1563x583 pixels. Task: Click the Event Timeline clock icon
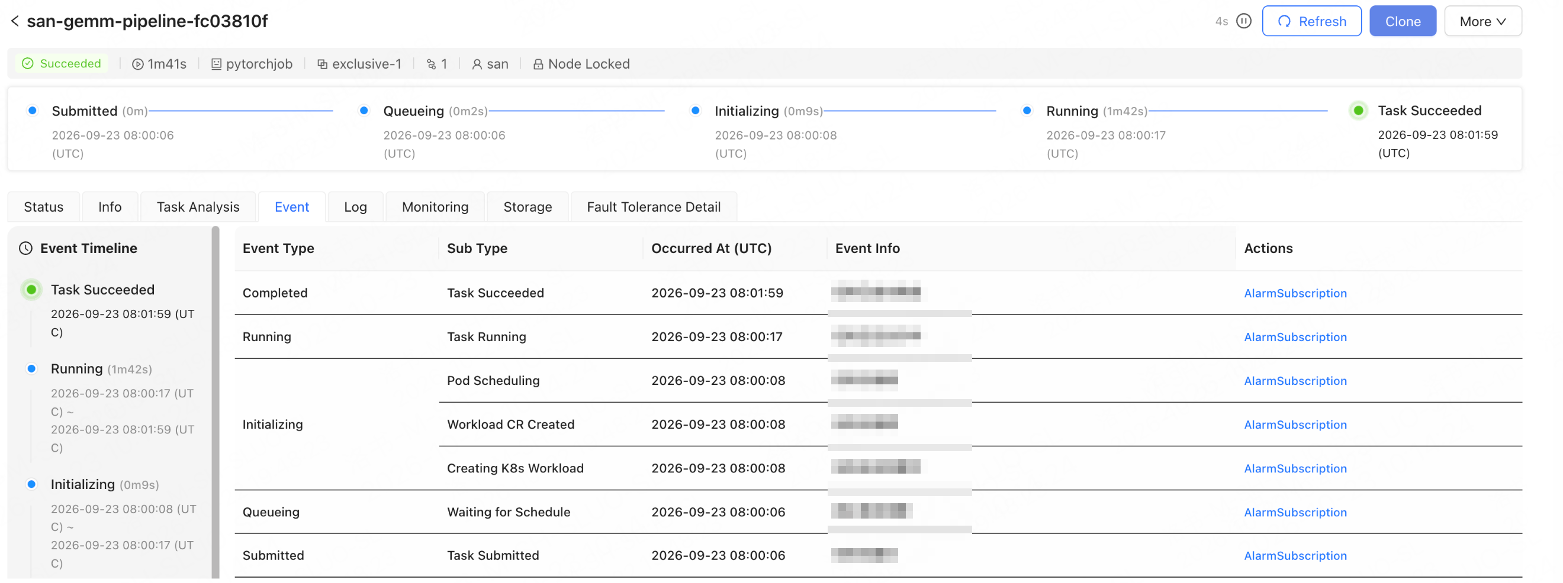pyautogui.click(x=25, y=248)
